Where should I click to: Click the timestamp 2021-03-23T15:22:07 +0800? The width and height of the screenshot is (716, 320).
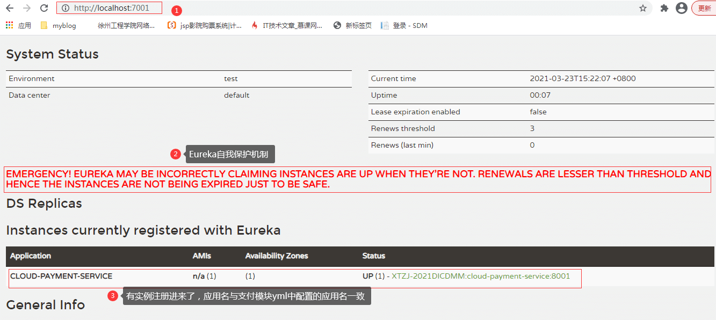click(583, 78)
